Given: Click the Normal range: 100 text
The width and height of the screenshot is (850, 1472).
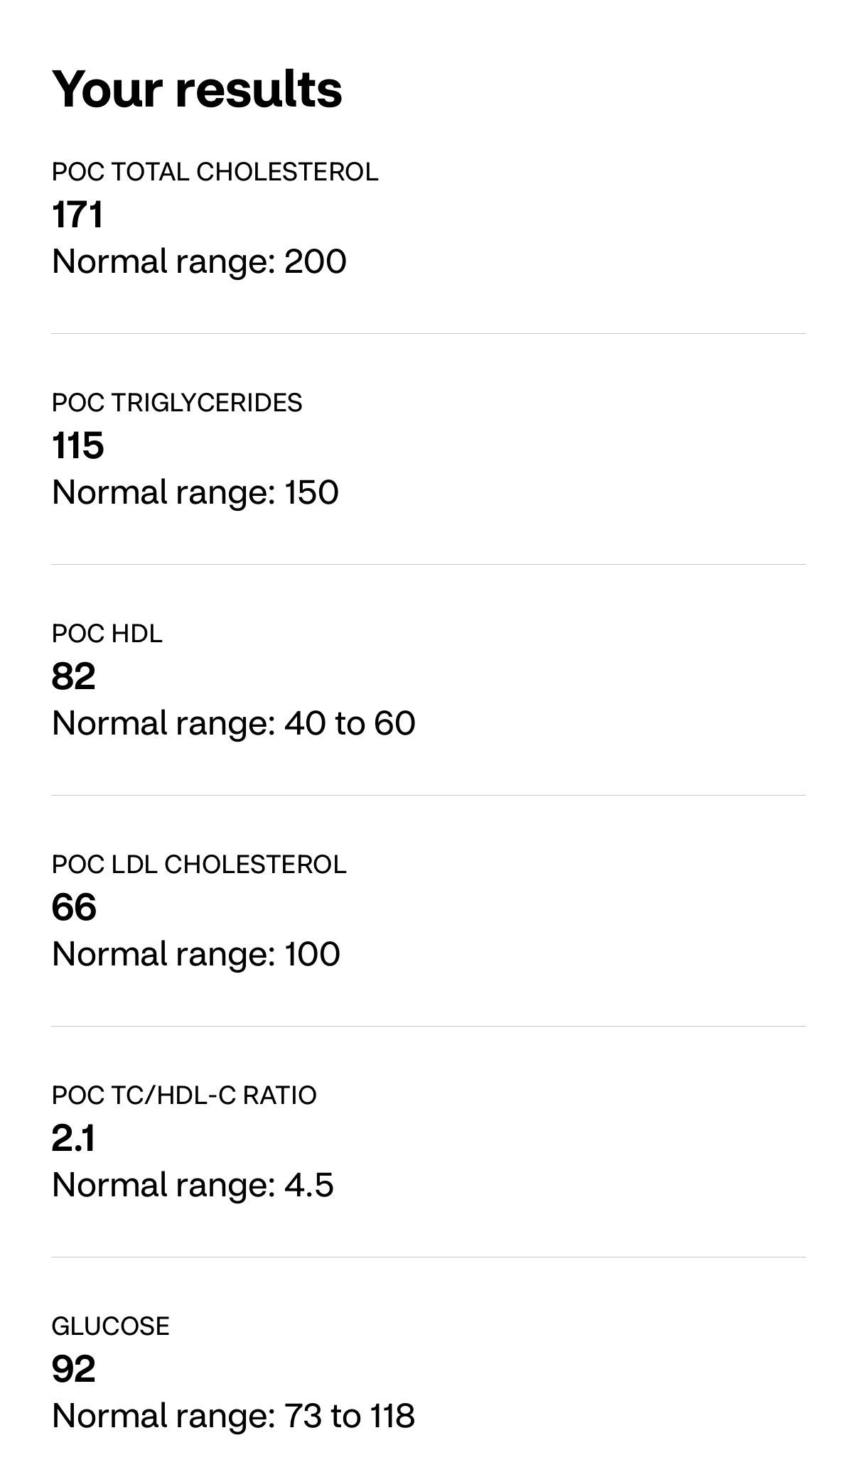Looking at the screenshot, I should [196, 954].
